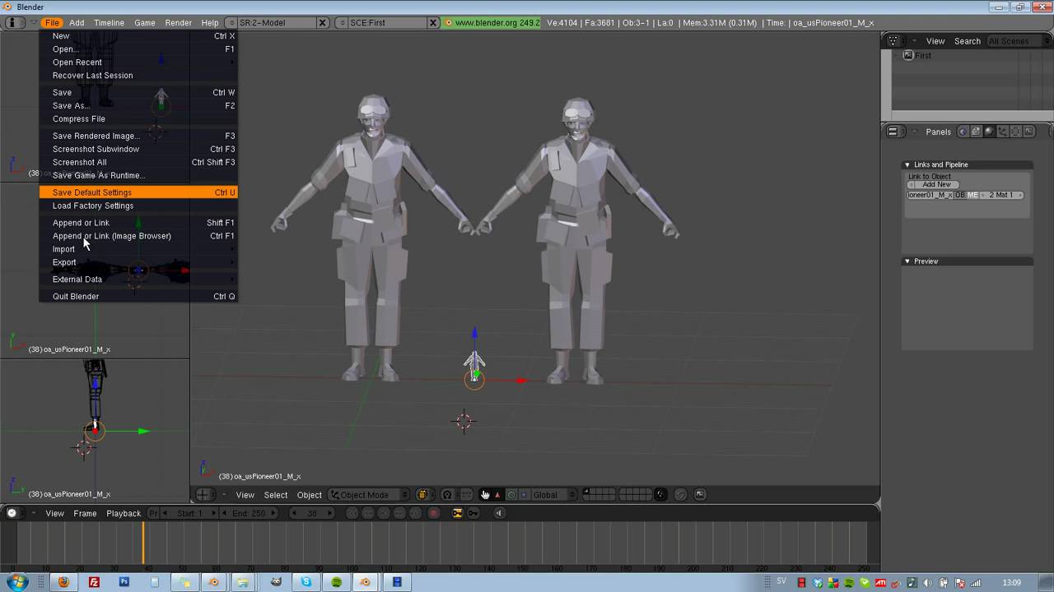The image size is (1054, 592).
Task: Click the 2 Mat 1 material index field
Action: (1002, 195)
